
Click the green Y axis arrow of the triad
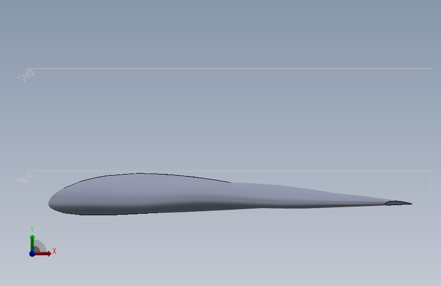tap(33, 242)
